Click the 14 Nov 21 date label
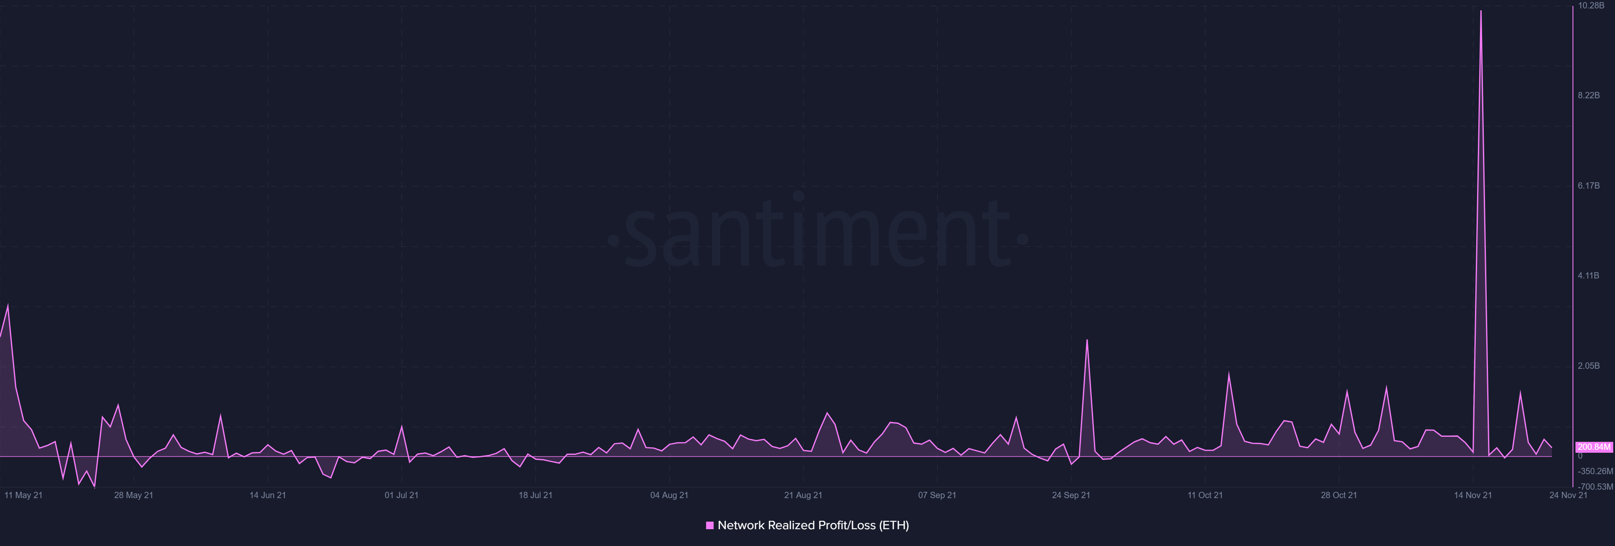The image size is (1615, 546). point(1473,495)
